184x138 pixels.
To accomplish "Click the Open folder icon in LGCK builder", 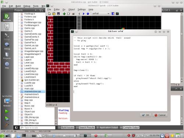I will 54,14.
